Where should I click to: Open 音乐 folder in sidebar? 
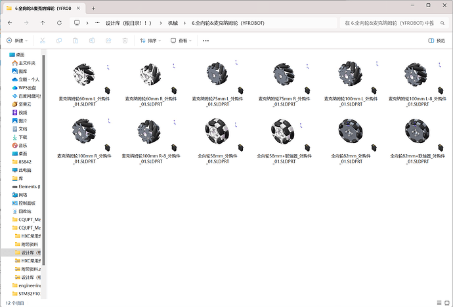pyautogui.click(x=20, y=146)
